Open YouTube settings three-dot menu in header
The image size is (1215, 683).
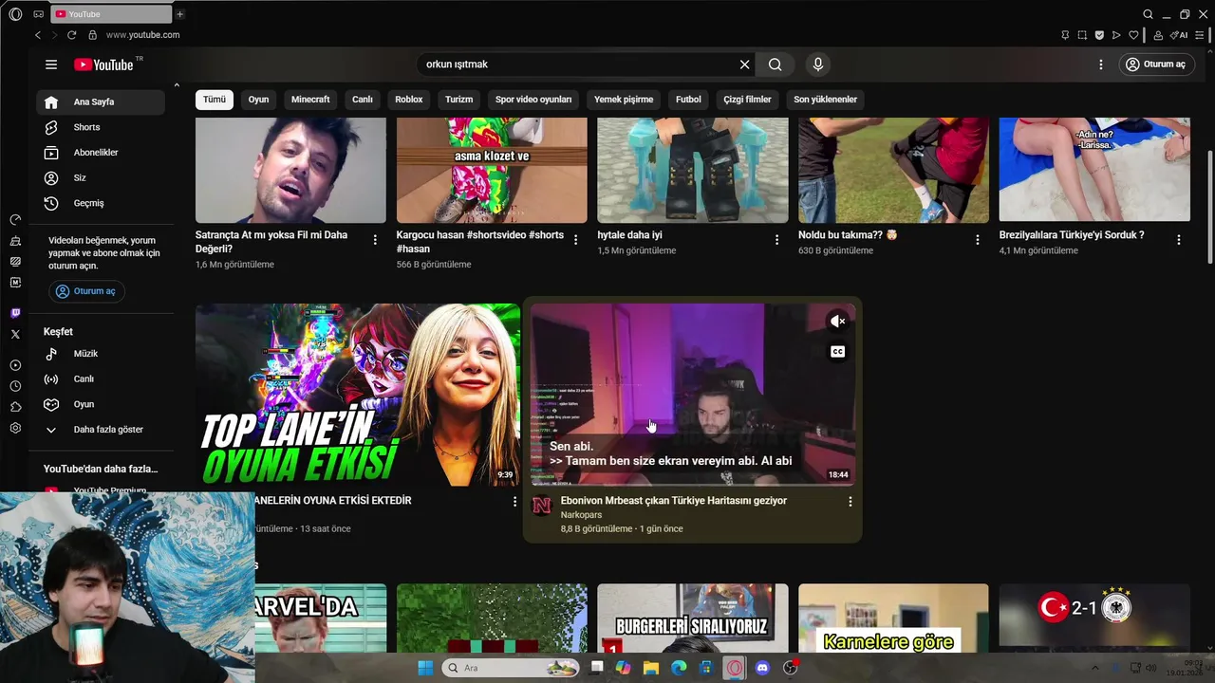pos(1101,65)
